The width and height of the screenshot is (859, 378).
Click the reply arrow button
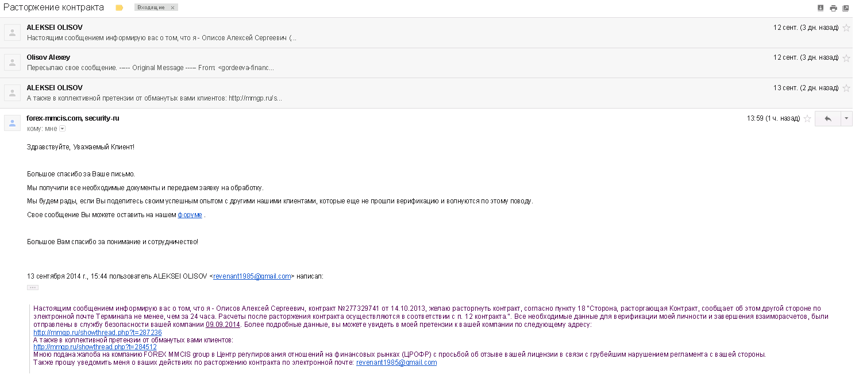tap(827, 118)
